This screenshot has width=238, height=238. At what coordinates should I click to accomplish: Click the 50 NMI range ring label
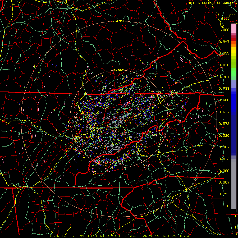point(119,70)
